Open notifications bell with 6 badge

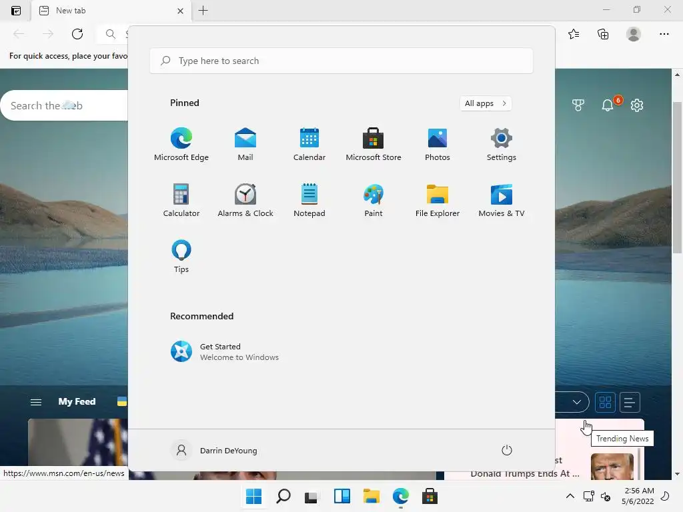(608, 105)
